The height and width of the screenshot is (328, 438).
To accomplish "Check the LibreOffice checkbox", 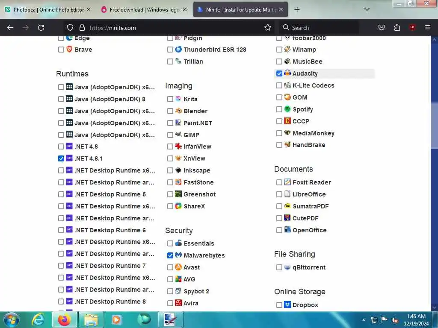I will click(x=279, y=194).
